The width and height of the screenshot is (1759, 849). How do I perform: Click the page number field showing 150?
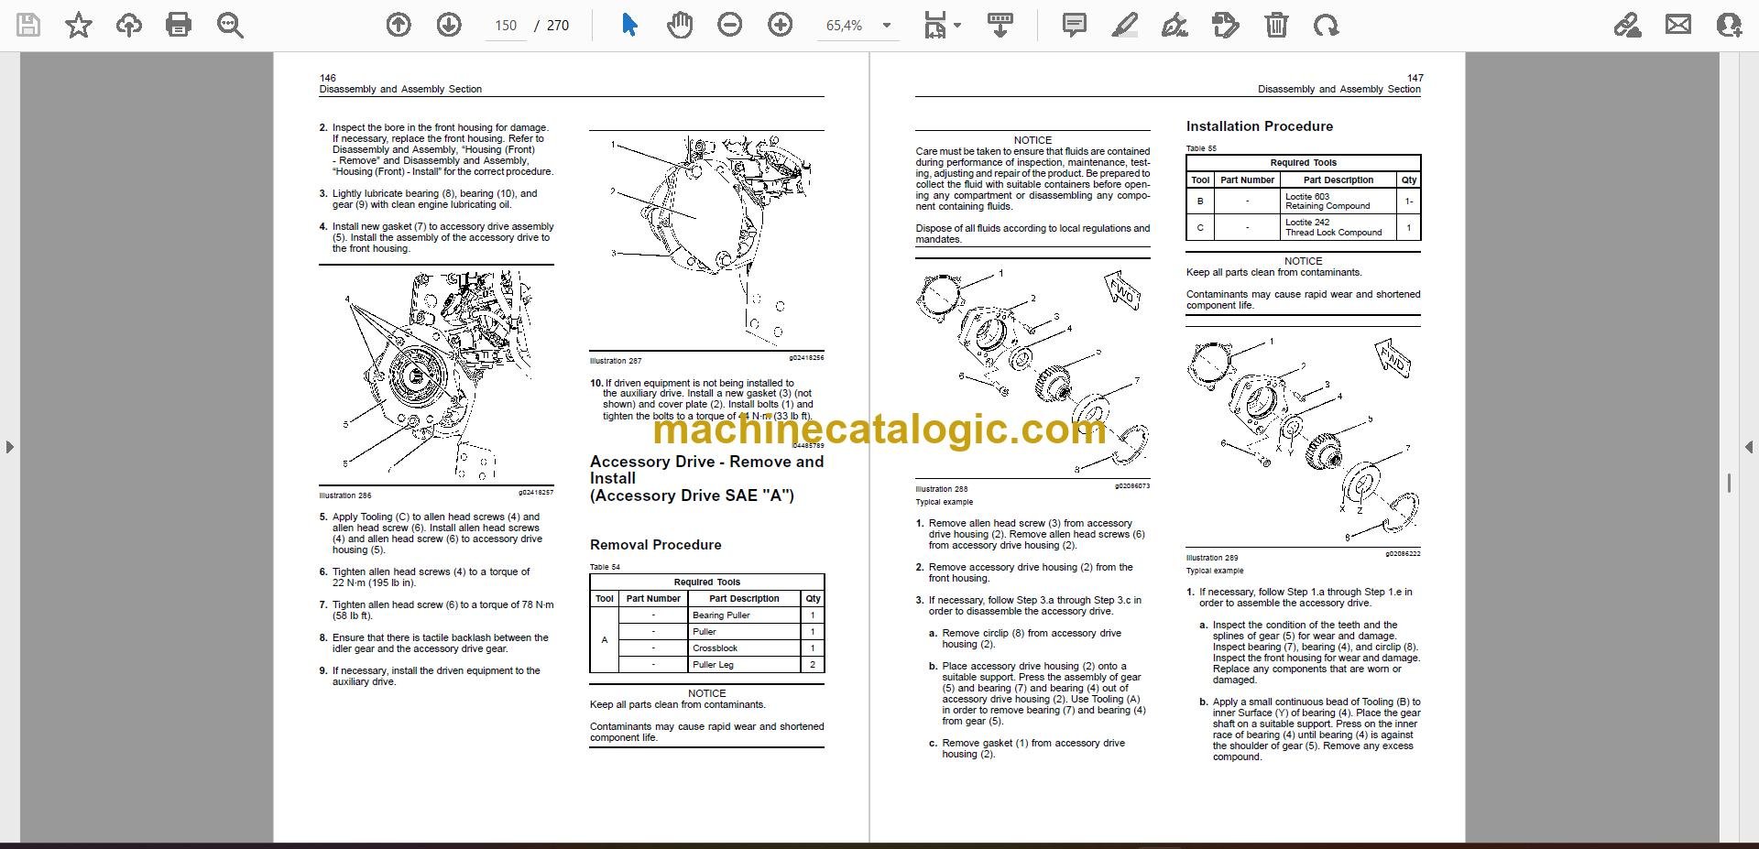(506, 26)
